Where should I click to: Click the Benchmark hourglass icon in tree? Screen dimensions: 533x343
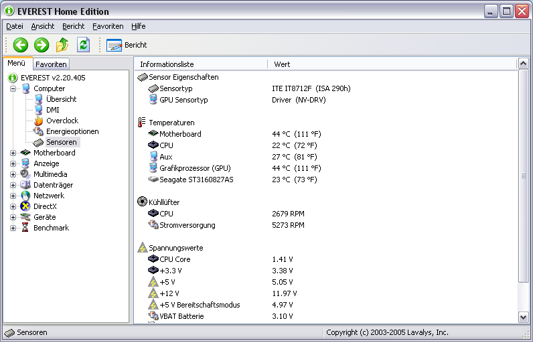coord(25,227)
